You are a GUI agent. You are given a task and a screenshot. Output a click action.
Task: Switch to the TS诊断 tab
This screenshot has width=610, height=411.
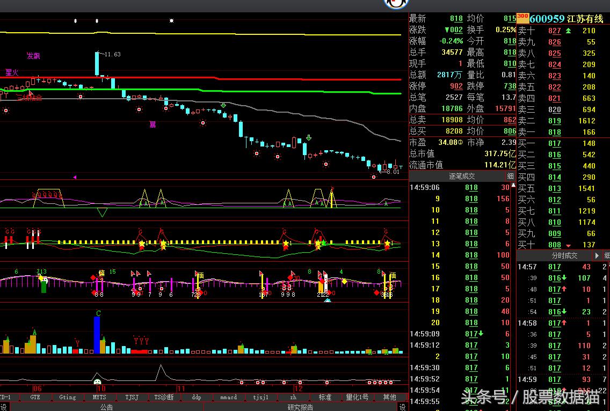(x=164, y=397)
